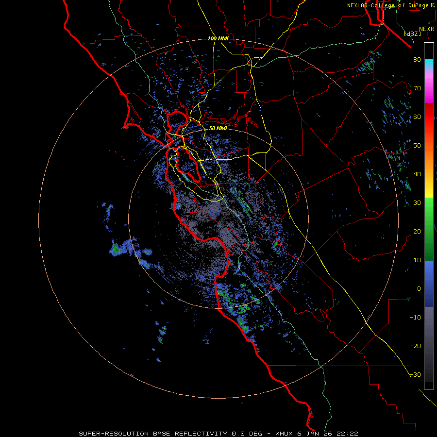Click the -20 value on the dBZ scale
437x437 pixels.
(x=415, y=346)
